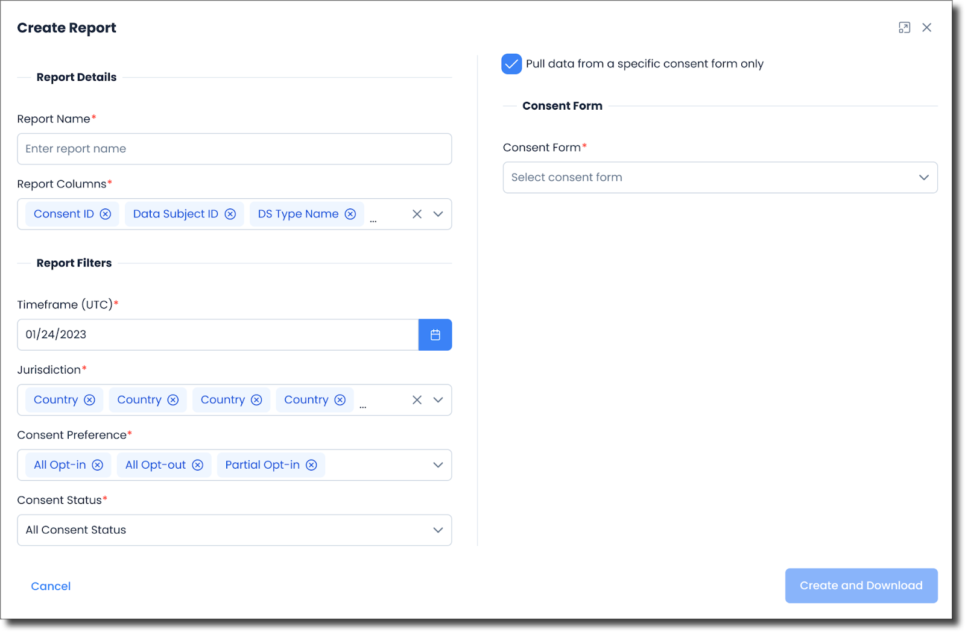Remove the Consent ID column chip
The height and width of the screenshot is (632, 965).
click(x=106, y=214)
